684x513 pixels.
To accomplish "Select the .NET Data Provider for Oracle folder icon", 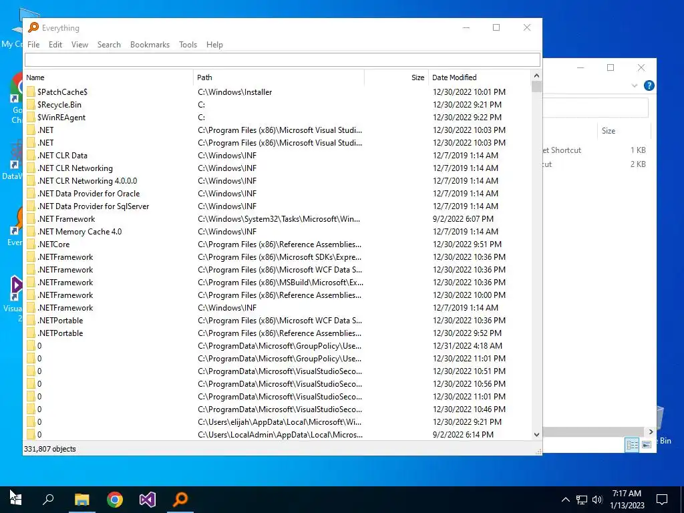I will [x=31, y=193].
